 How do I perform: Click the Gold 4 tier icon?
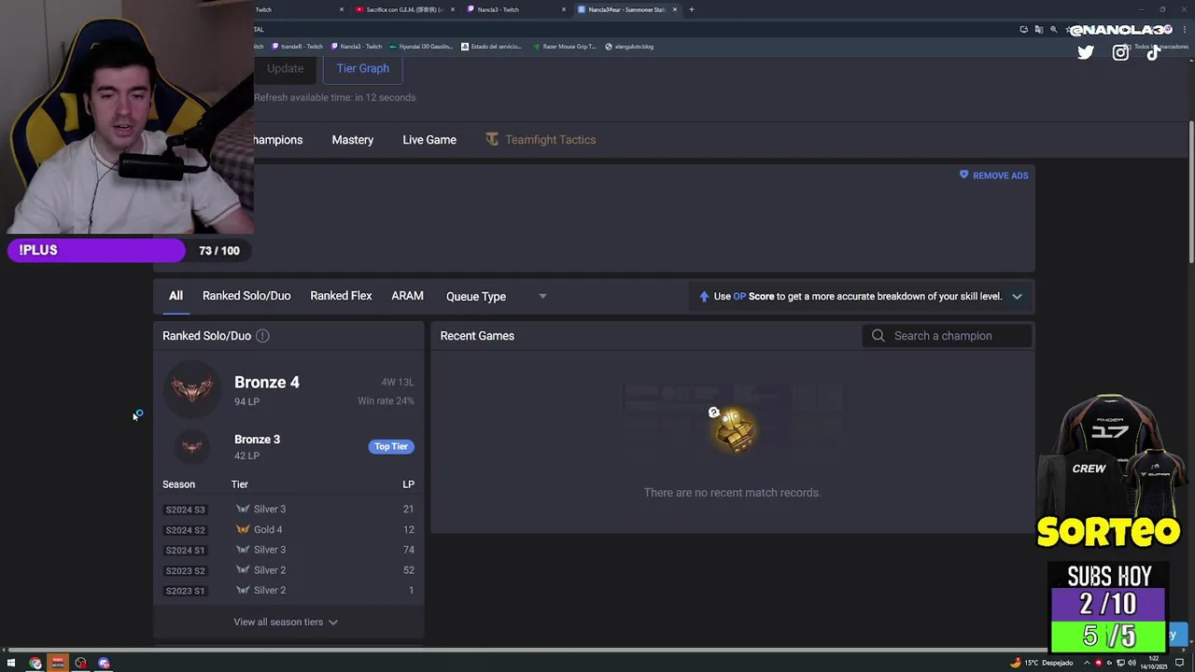[x=243, y=529]
